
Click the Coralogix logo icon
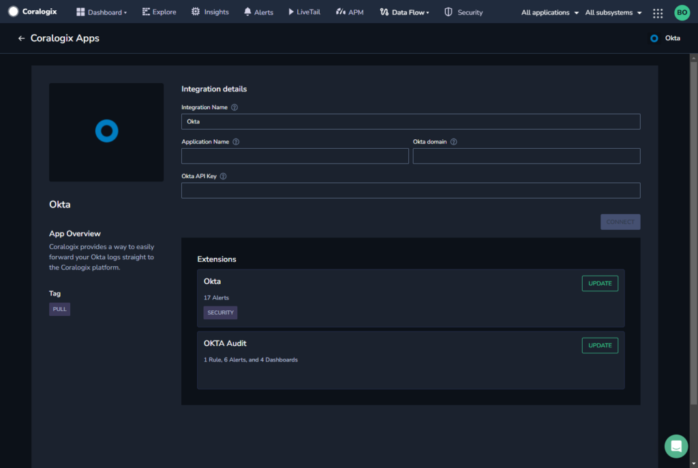pos(14,12)
